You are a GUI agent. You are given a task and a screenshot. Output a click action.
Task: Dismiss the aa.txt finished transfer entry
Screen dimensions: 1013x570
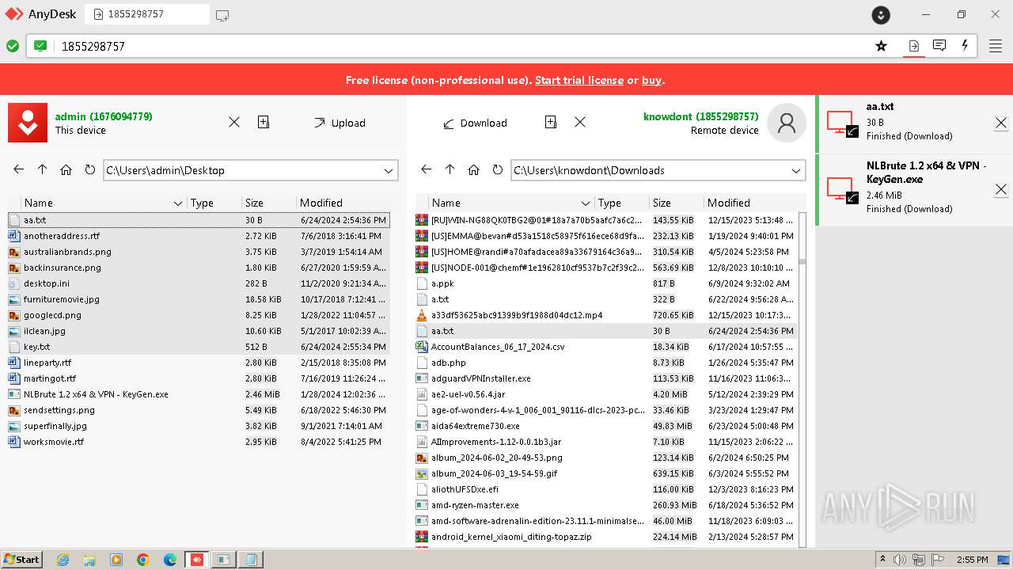(1001, 123)
